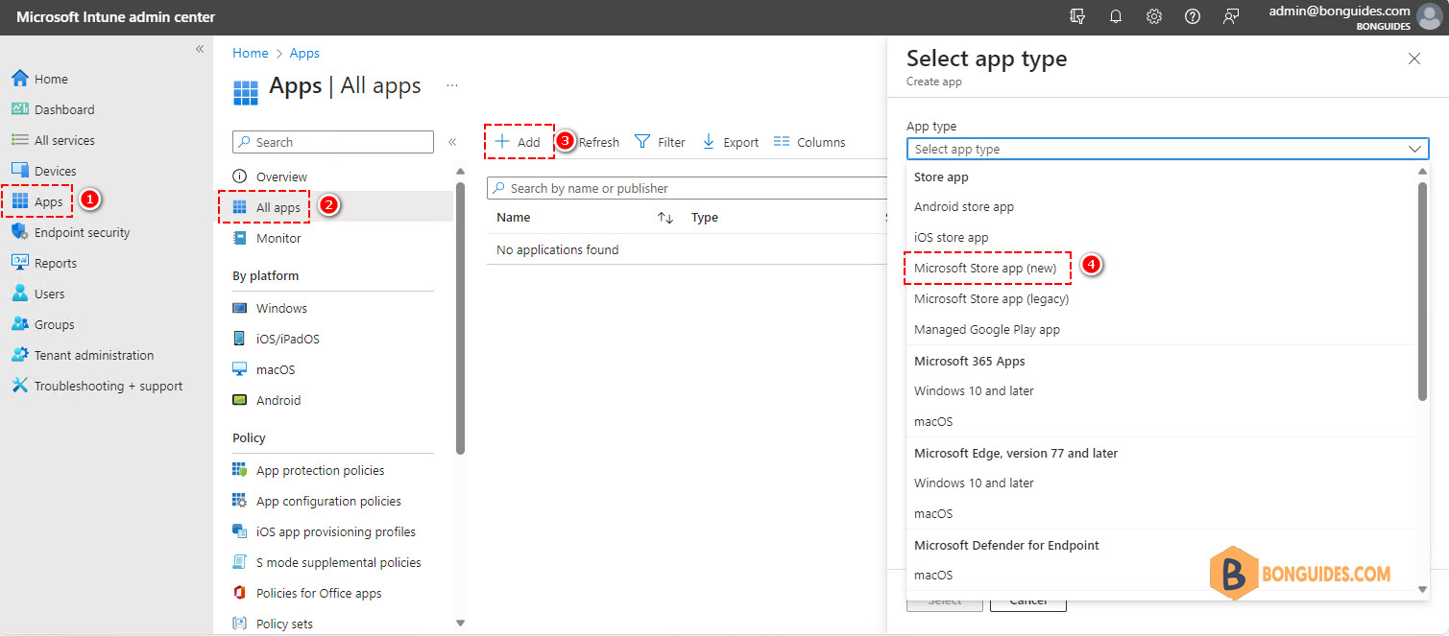Viewport: 1449px width, 636px height.
Task: Open the ellipsis menu beside All apps title
Action: click(451, 85)
